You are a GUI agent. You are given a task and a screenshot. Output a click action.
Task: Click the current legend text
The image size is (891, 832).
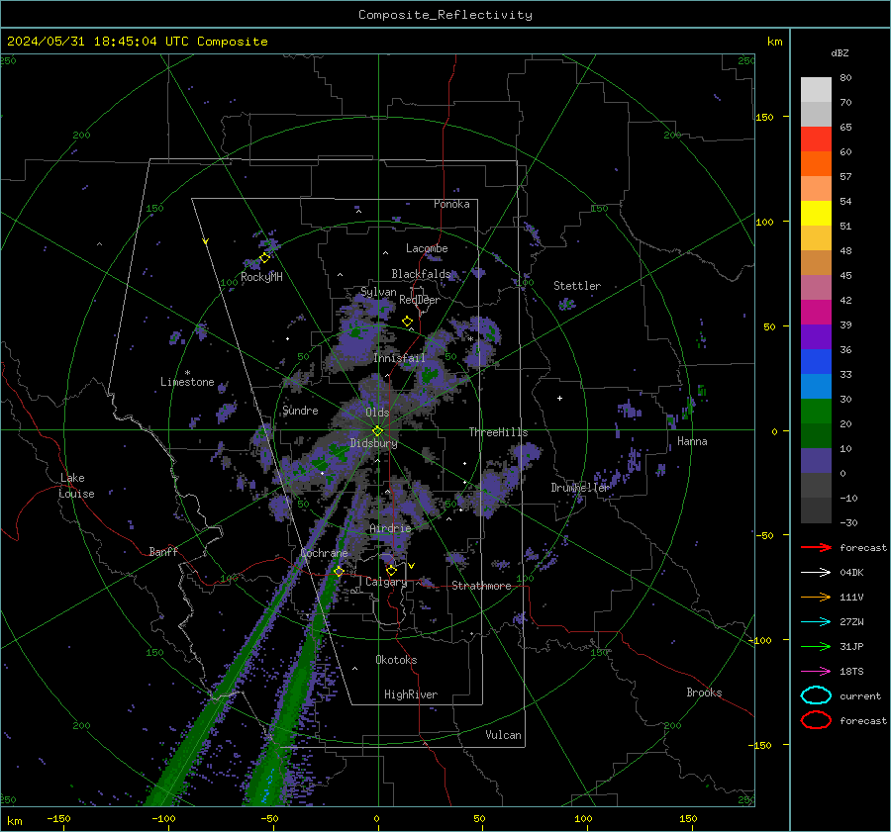pos(859,695)
